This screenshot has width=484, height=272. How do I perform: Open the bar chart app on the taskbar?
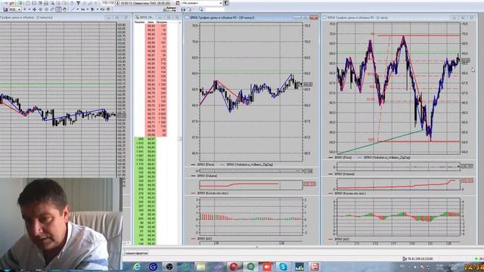click(x=299, y=267)
